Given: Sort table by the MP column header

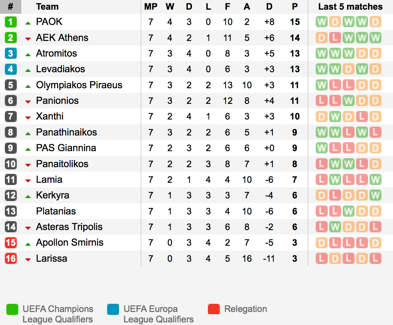Looking at the screenshot, I should coord(151,7).
